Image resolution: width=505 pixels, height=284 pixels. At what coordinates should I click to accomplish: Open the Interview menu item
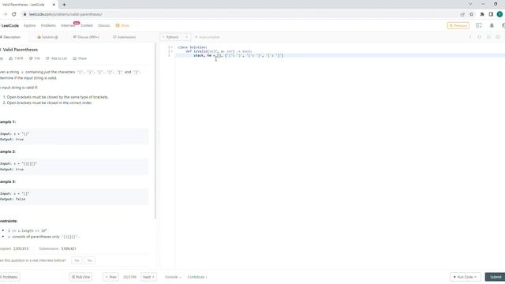pyautogui.click(x=68, y=25)
